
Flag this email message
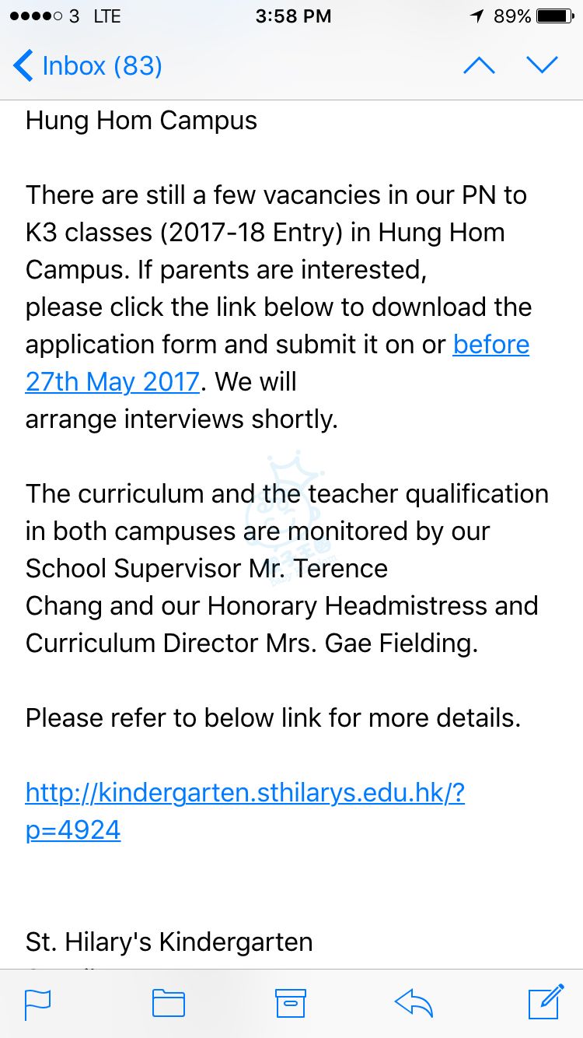[37, 1002]
